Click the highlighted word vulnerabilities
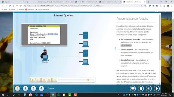This screenshot has width=174, height=97. [x=126, y=45]
